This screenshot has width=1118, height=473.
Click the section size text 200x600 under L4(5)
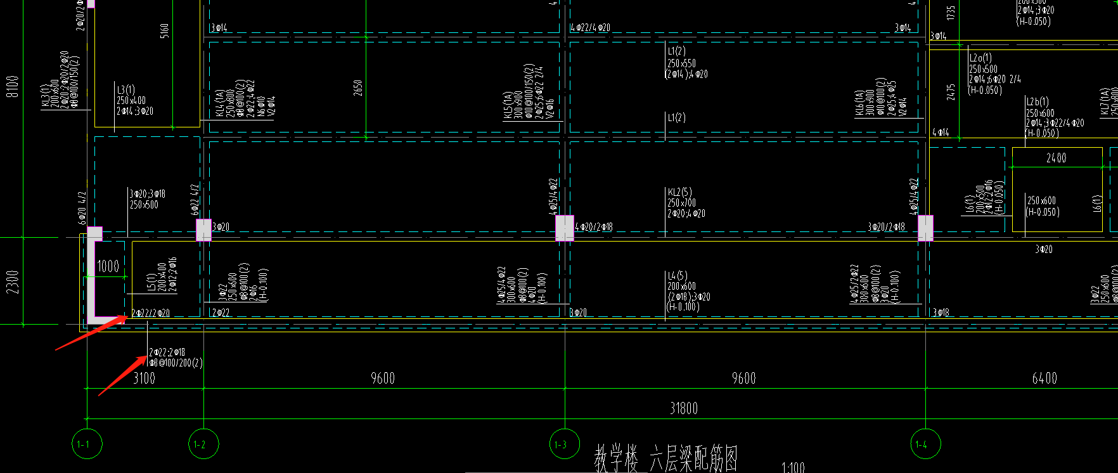681,287
